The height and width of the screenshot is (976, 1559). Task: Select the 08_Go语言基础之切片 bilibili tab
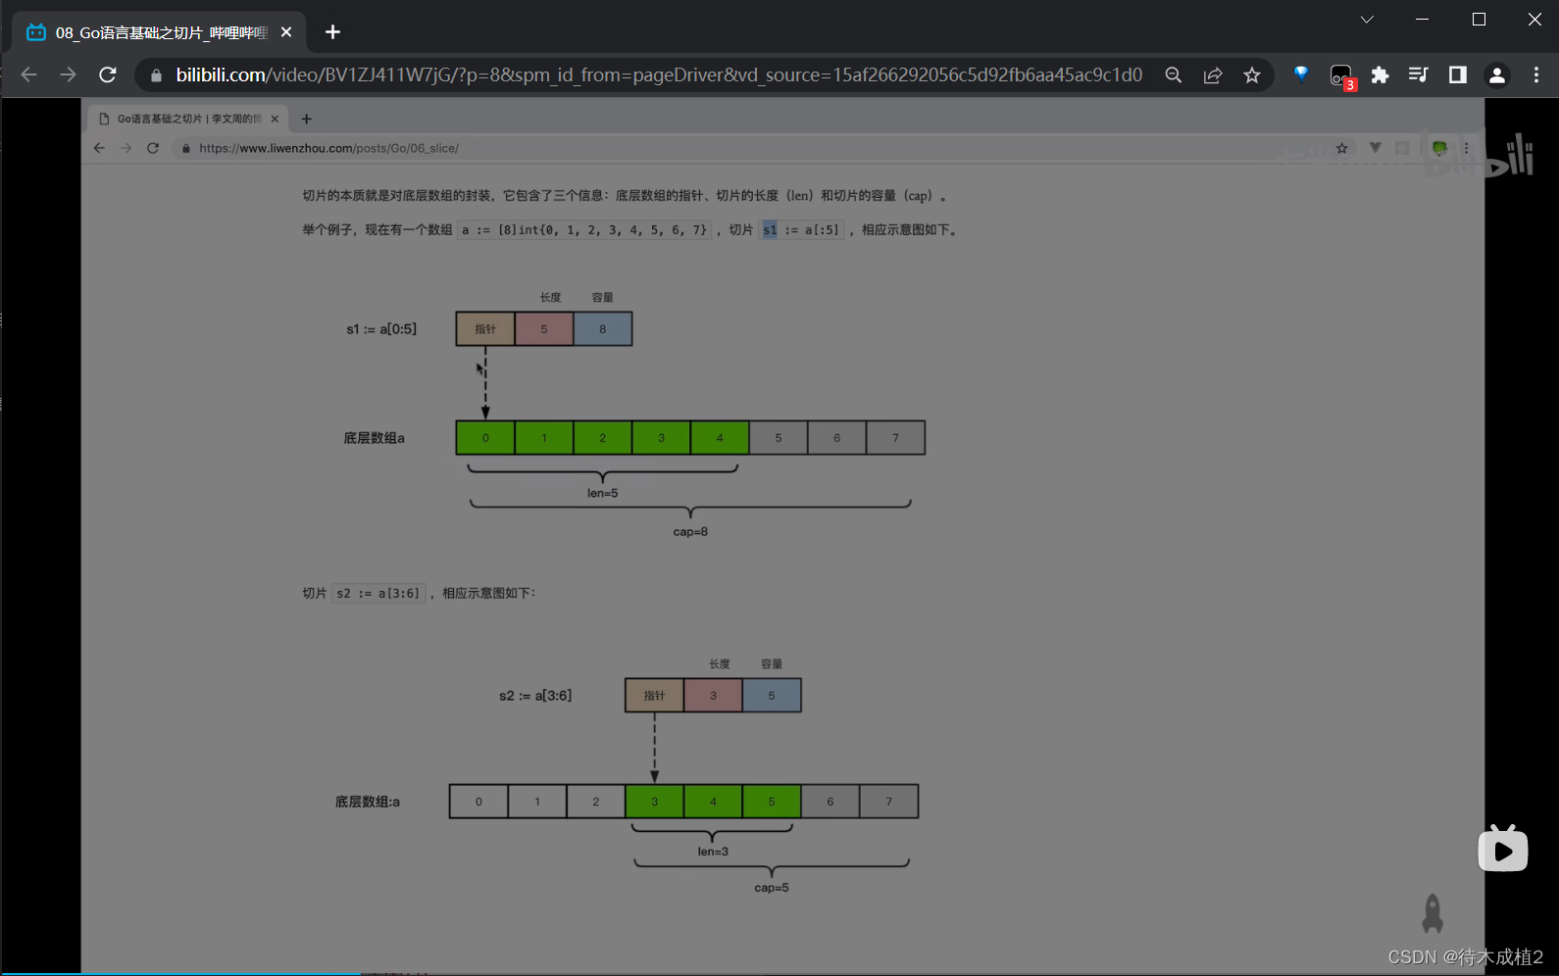click(161, 32)
